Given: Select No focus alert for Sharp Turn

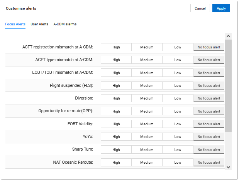Looking at the screenshot, I should tap(209, 149).
